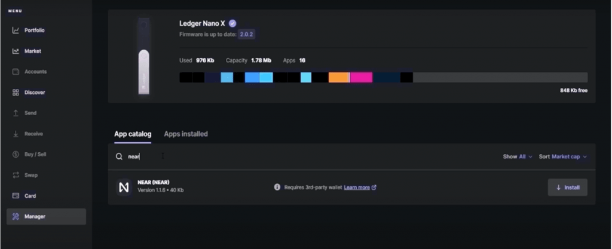612x249 pixels.
Task: Click the NEAR (NEAR) app name
Action: (x=154, y=182)
